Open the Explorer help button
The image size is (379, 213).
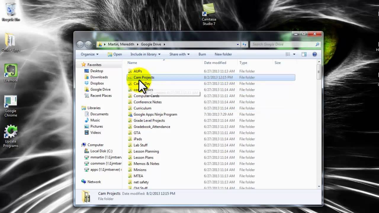314,54
